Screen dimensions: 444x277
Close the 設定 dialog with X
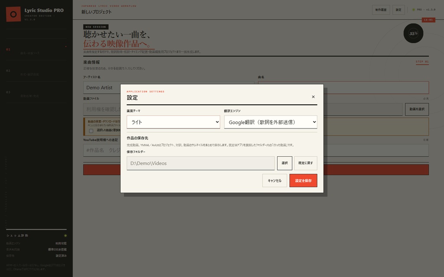(313, 97)
